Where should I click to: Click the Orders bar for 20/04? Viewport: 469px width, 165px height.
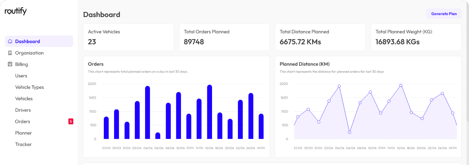(x=230, y=129)
